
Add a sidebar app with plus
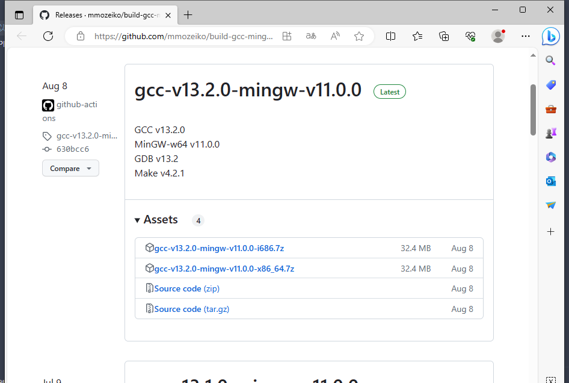coord(550,231)
